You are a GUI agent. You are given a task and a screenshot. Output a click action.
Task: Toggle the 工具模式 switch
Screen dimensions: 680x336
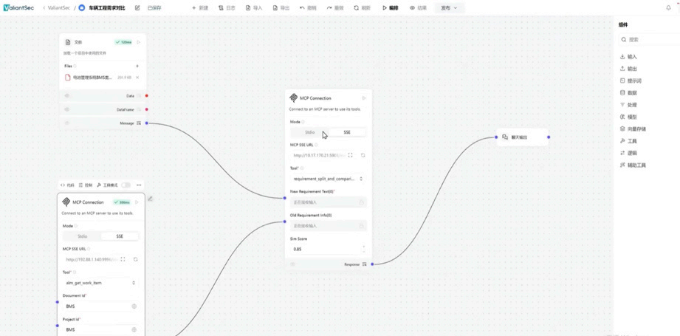pyautogui.click(x=126, y=185)
